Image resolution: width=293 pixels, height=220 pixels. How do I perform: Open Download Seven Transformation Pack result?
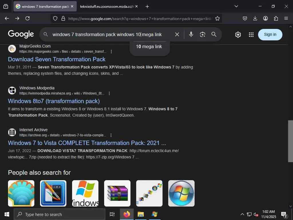pos(57,59)
